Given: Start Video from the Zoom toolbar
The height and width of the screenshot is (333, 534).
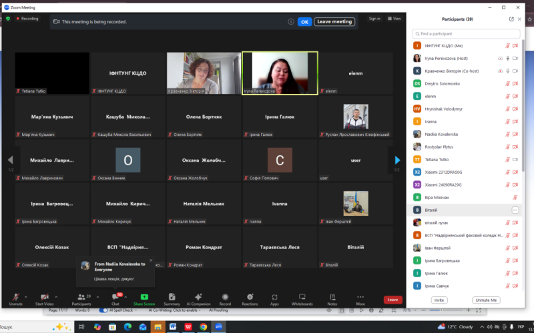Looking at the screenshot, I should point(45,299).
